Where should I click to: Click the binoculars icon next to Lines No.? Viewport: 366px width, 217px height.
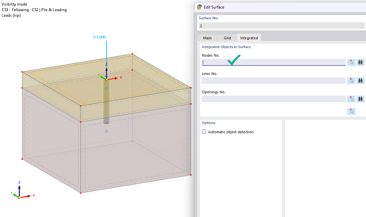360,81
